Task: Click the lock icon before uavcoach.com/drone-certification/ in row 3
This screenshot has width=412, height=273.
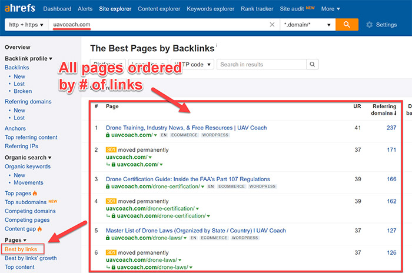Action: tap(108, 187)
